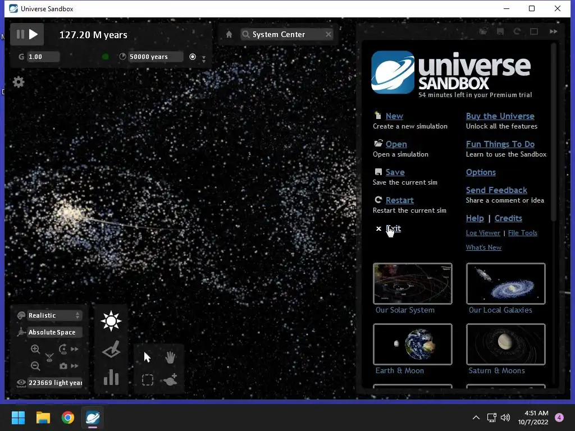Image resolution: width=575 pixels, height=431 pixels.
Task: Click the Send Feedback link
Action: click(496, 190)
